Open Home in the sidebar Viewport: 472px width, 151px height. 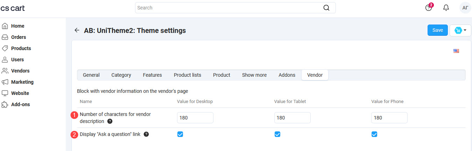click(18, 26)
